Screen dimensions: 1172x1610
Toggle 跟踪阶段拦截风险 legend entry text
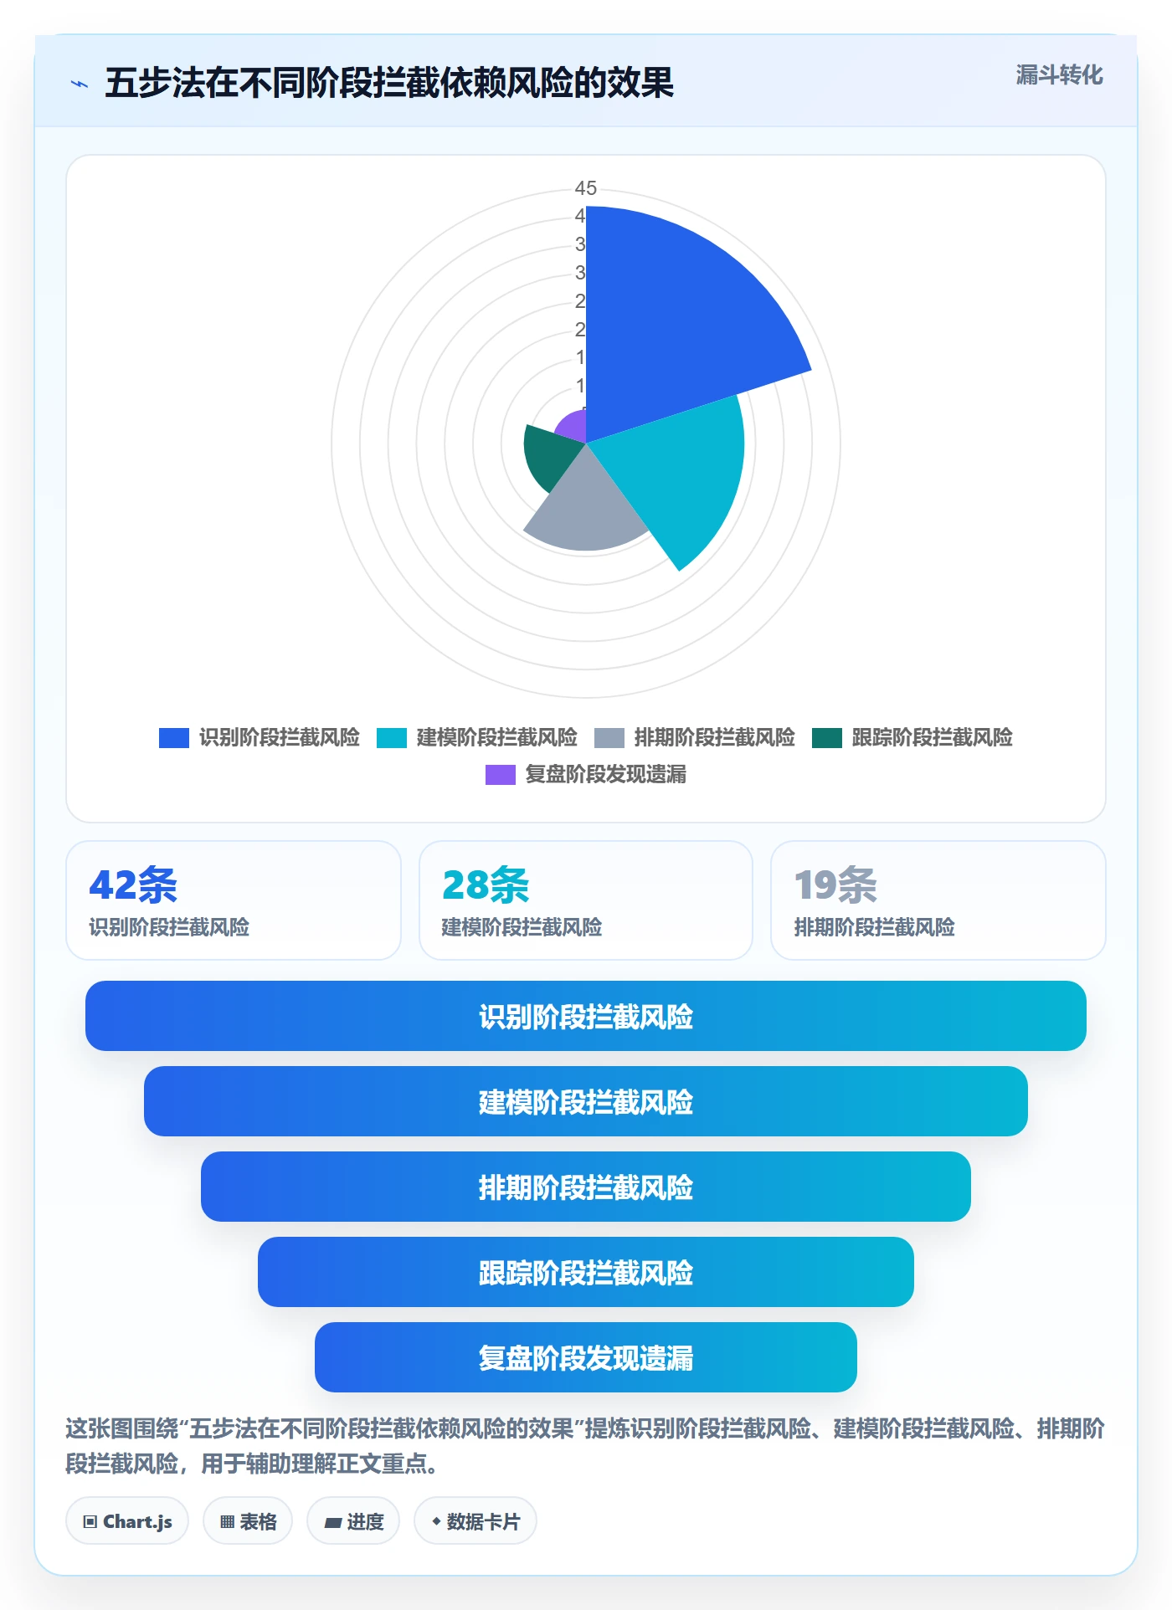(x=932, y=738)
